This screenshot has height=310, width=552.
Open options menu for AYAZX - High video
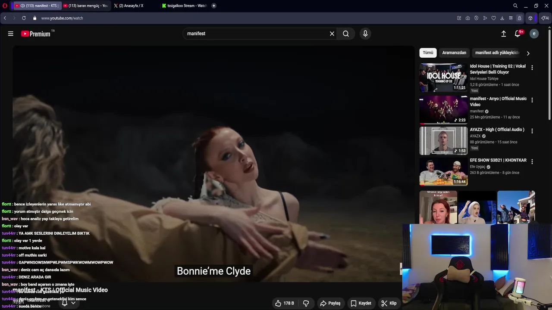pos(532,131)
